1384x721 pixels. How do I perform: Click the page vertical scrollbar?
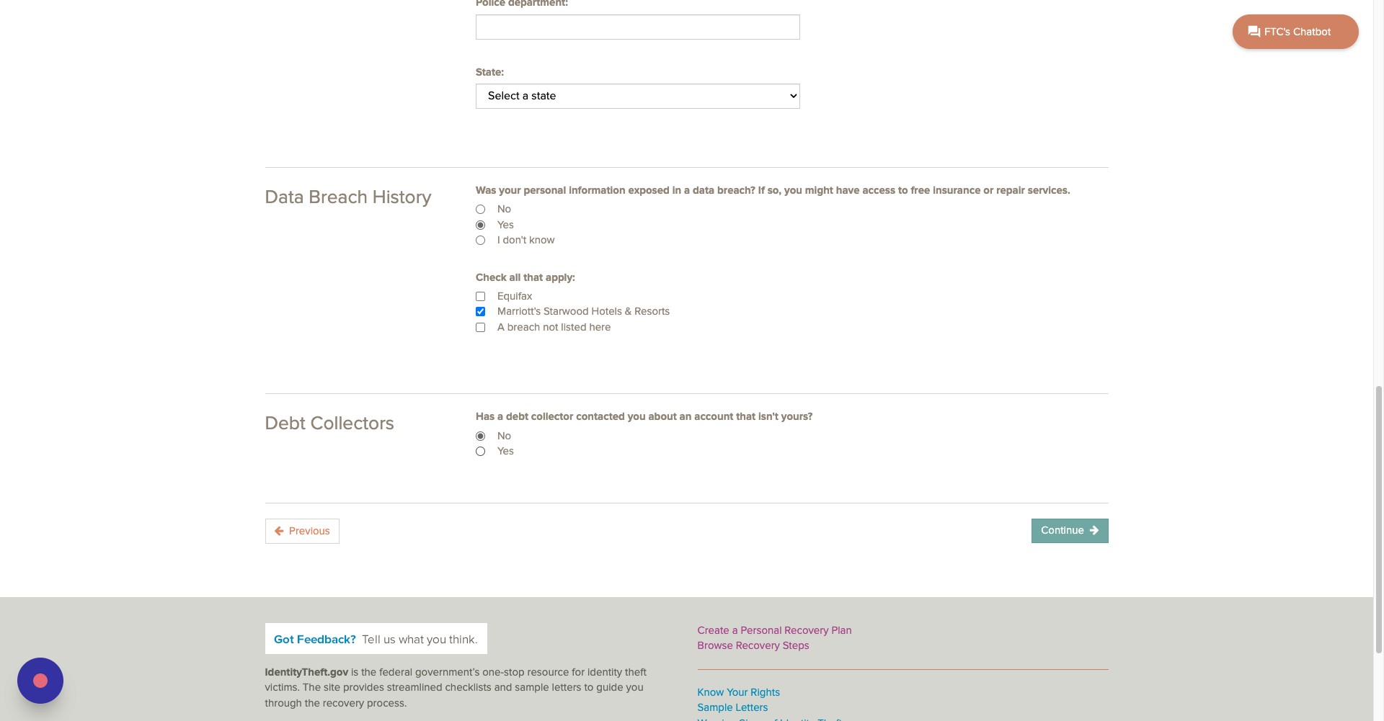1378,519
